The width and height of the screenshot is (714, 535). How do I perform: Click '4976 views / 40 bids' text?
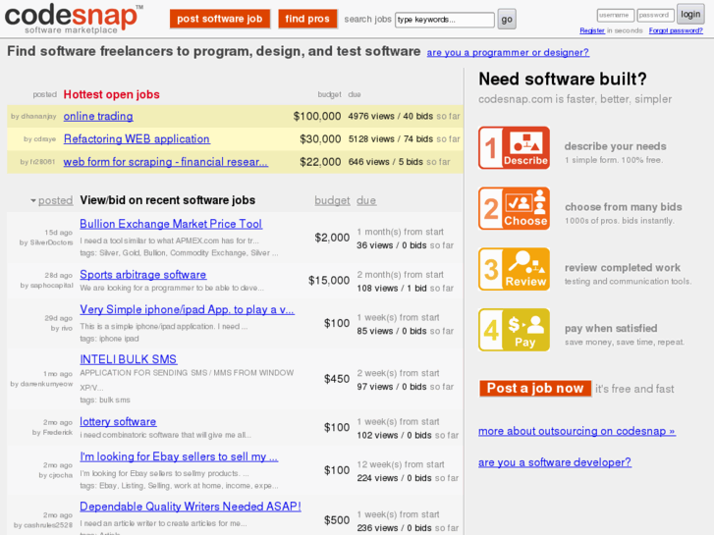pos(390,116)
